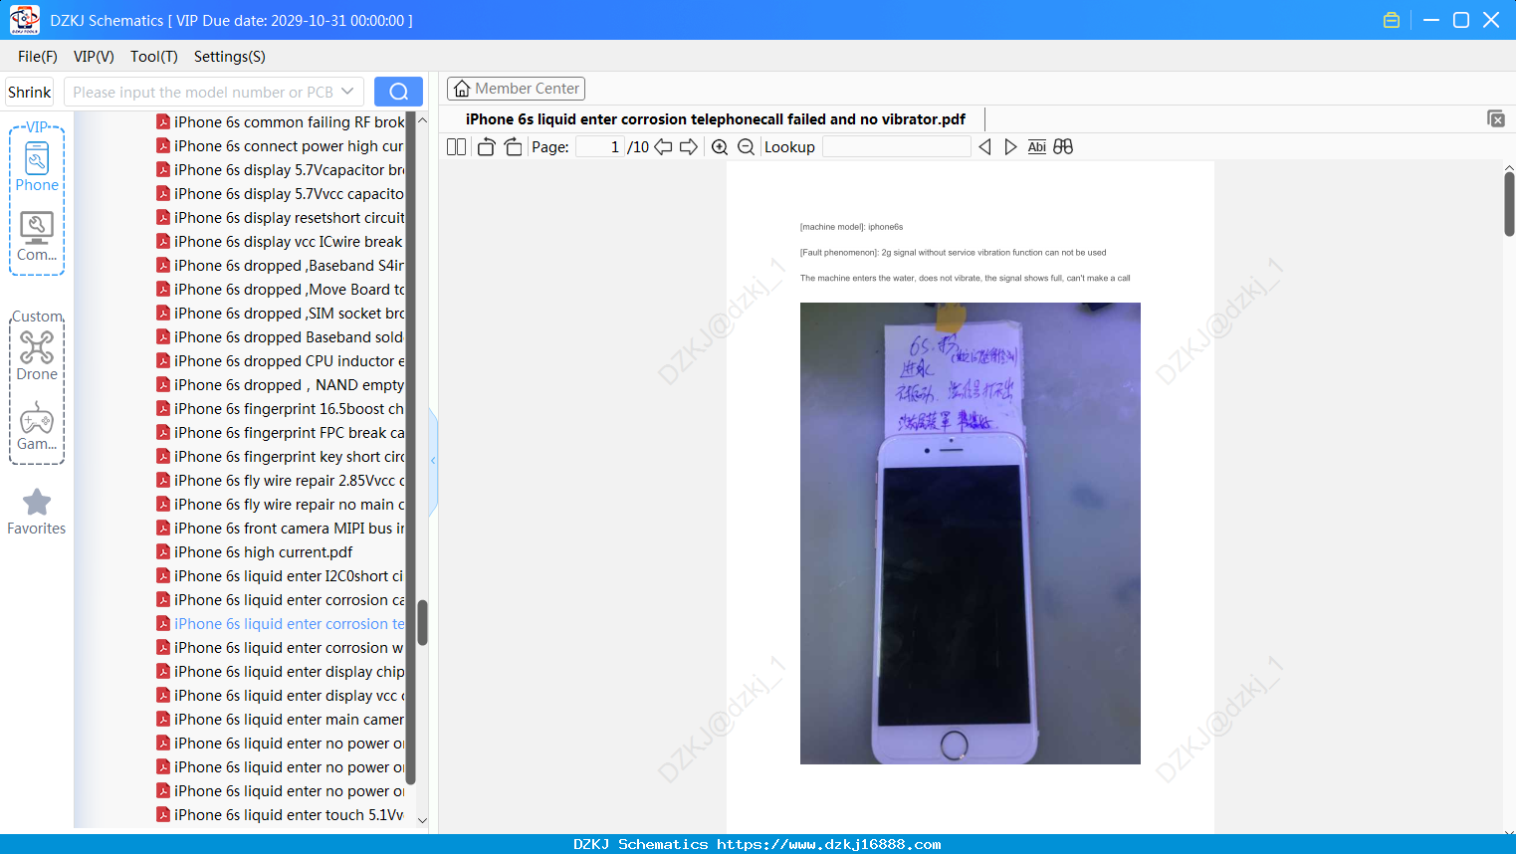Open iPhone 6s connect power high current file

281,146
